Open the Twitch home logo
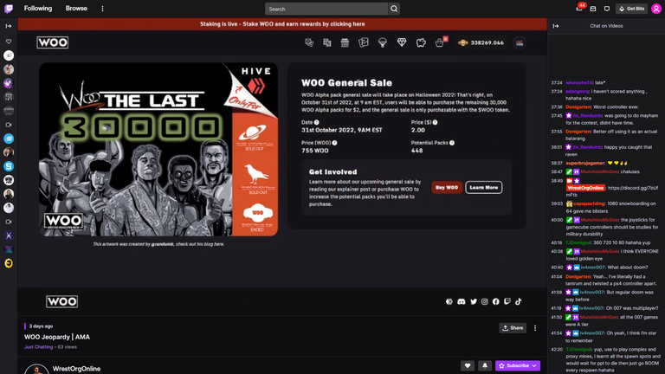Image resolution: width=665 pixels, height=374 pixels. pyautogui.click(x=9, y=9)
